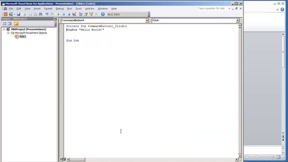Undo the last action with the toolbar arrow
This screenshot has width=288, height=162.
coord(47,14)
